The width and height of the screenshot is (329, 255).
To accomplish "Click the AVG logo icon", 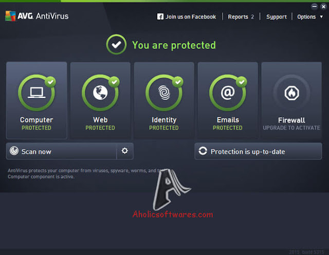I will click(10, 16).
